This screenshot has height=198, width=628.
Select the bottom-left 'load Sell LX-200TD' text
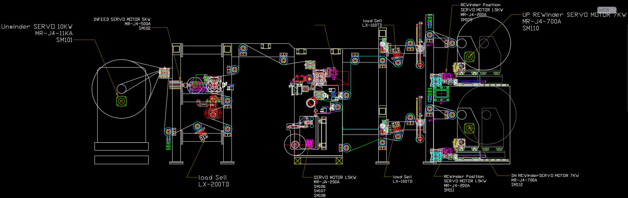click(x=214, y=181)
